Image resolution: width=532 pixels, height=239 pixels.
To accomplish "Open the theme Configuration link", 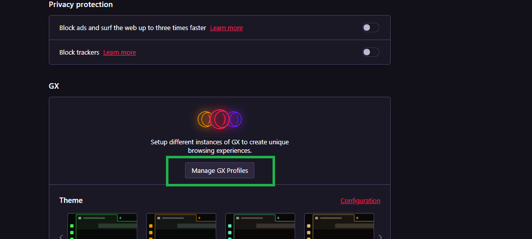I will 360,201.
